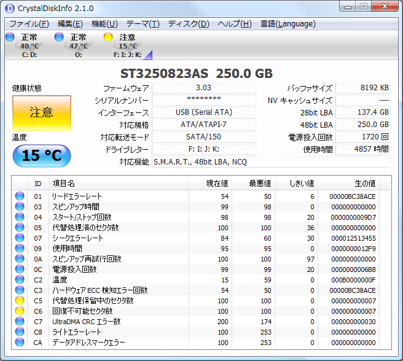Click status icon for 05 代替処理済のセクタ数

pos(20,227)
